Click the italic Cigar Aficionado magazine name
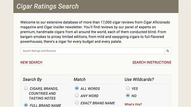Viewport: 191px width, 107px height. (157, 22)
